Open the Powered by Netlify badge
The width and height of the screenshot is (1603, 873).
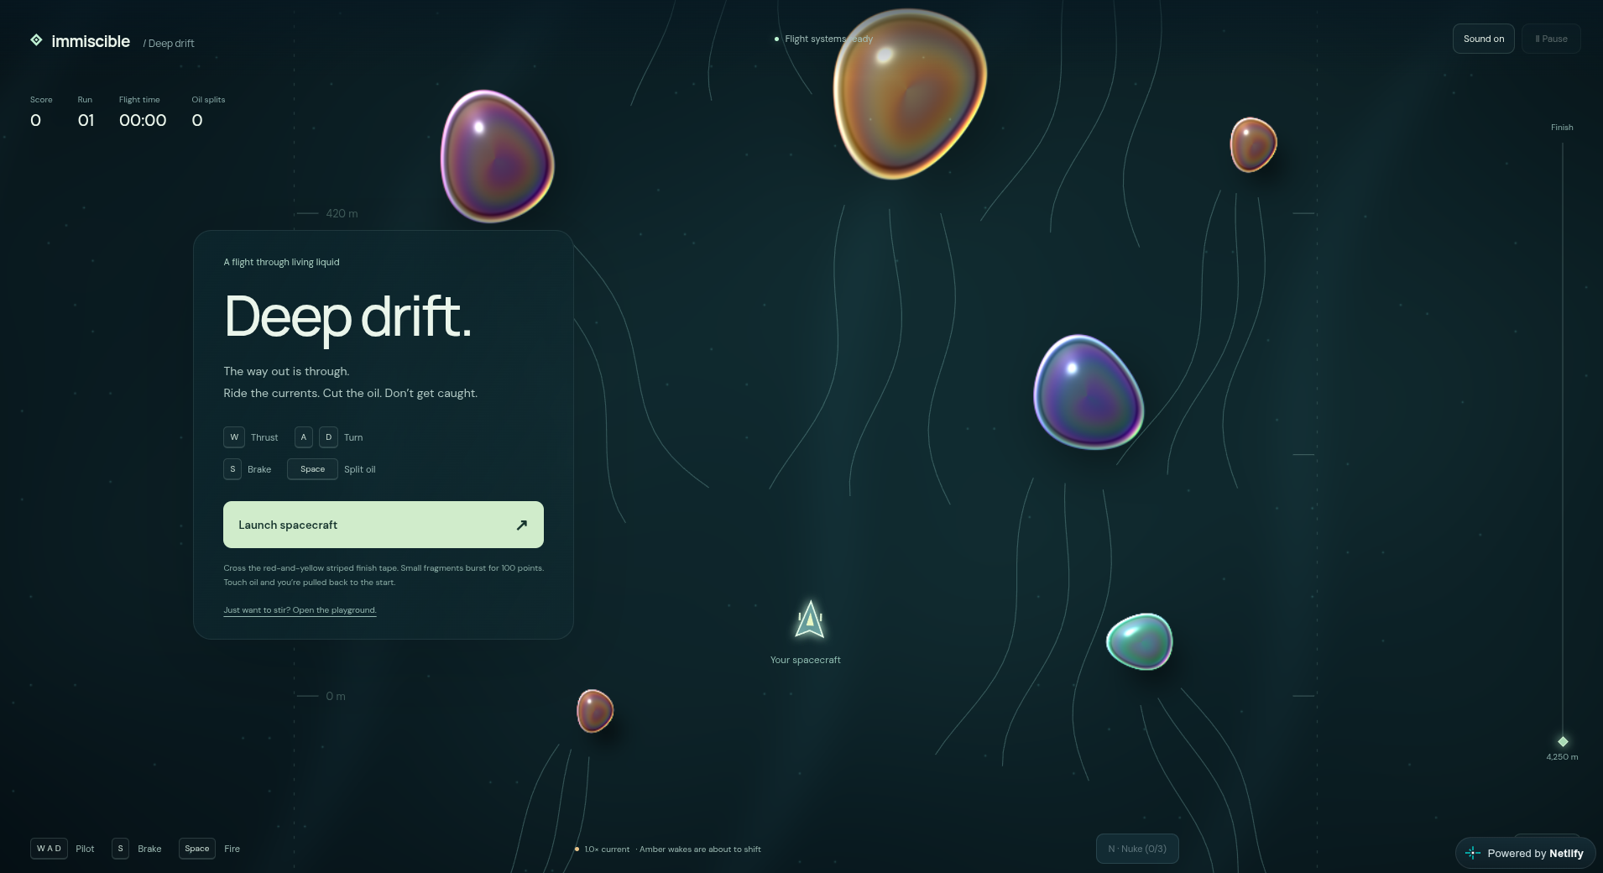tap(1526, 853)
